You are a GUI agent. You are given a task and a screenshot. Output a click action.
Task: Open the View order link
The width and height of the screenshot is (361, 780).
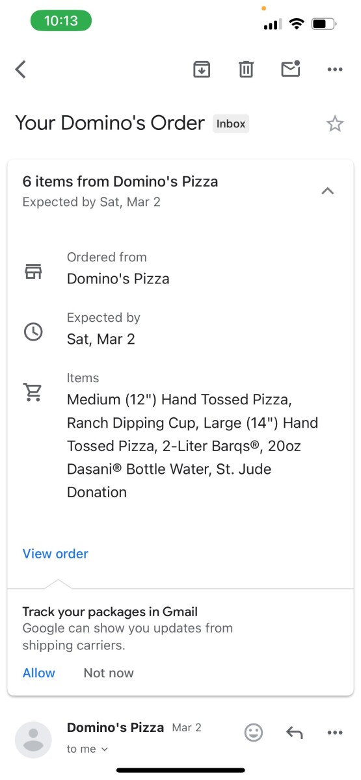tap(55, 554)
